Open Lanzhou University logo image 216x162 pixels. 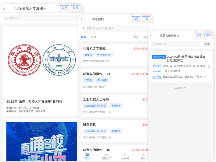point(59,60)
